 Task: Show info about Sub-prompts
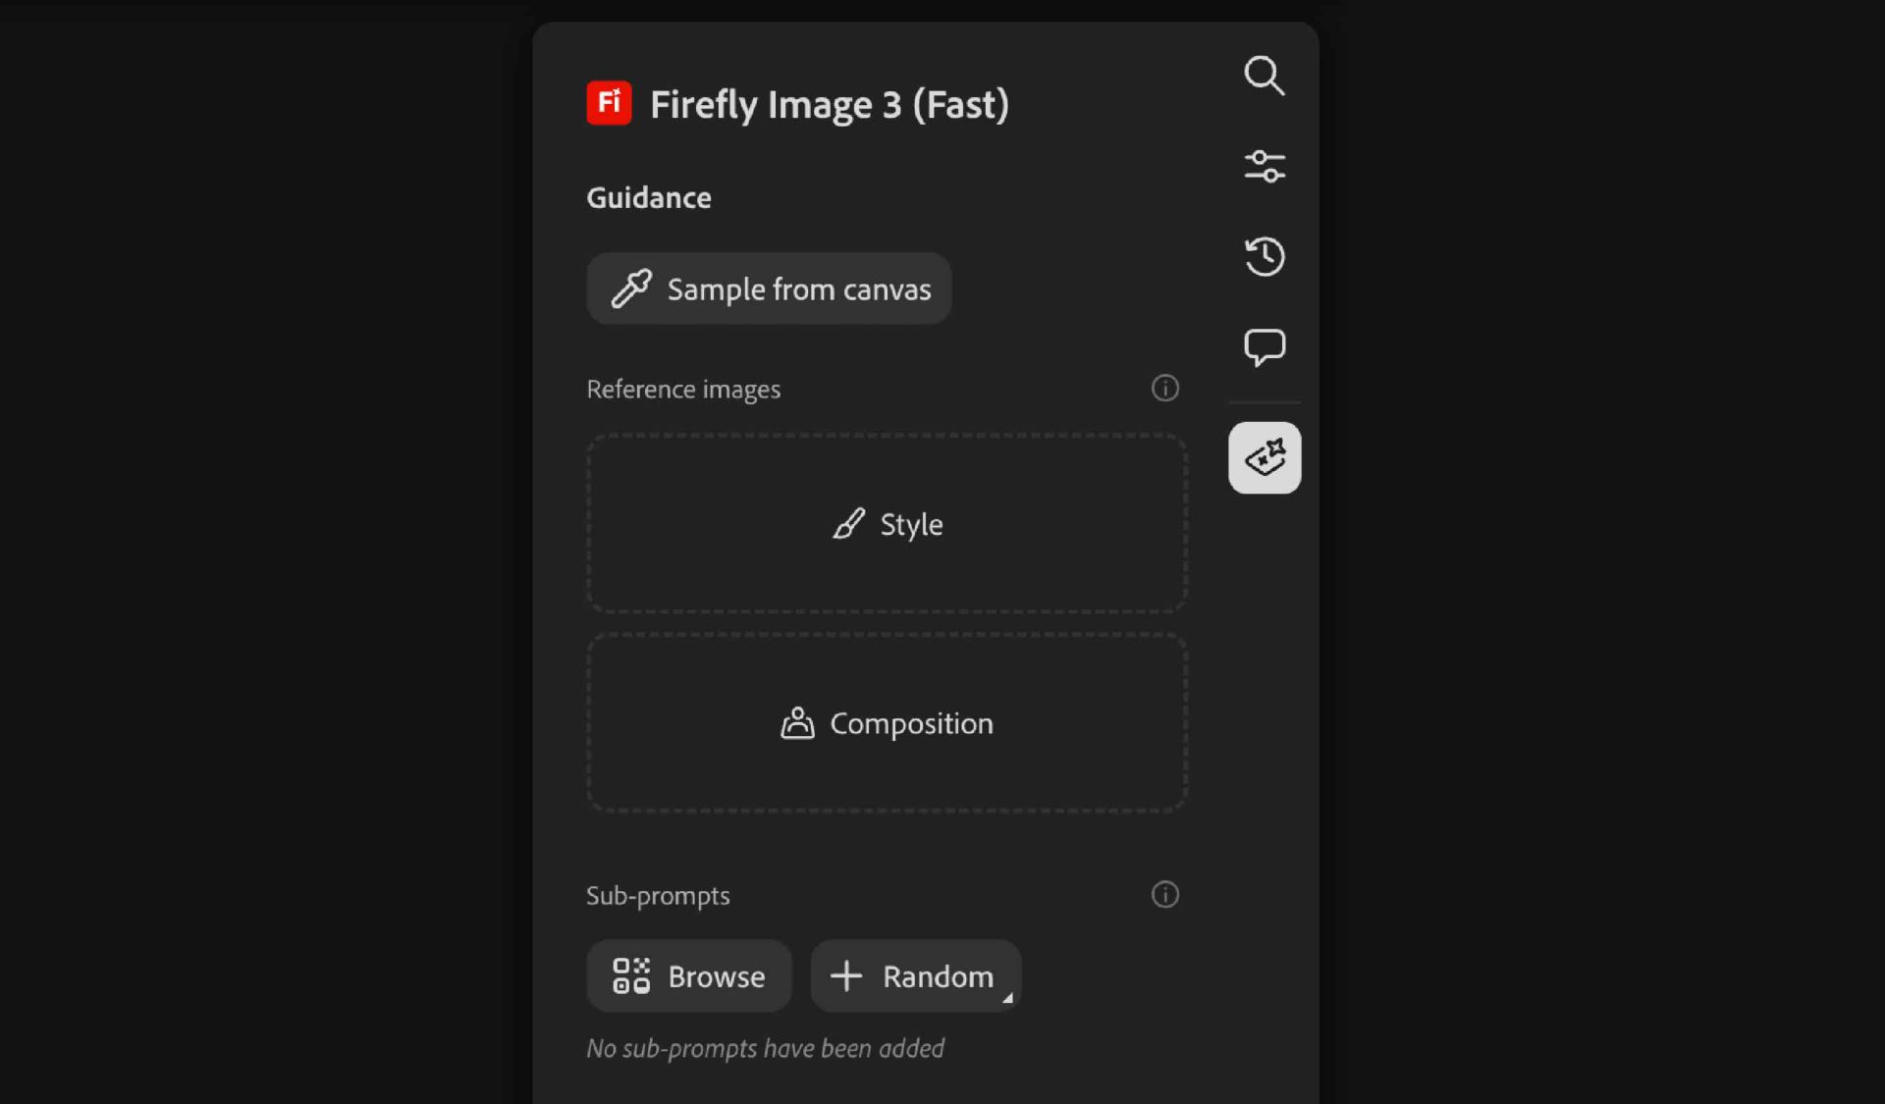pos(1164,895)
